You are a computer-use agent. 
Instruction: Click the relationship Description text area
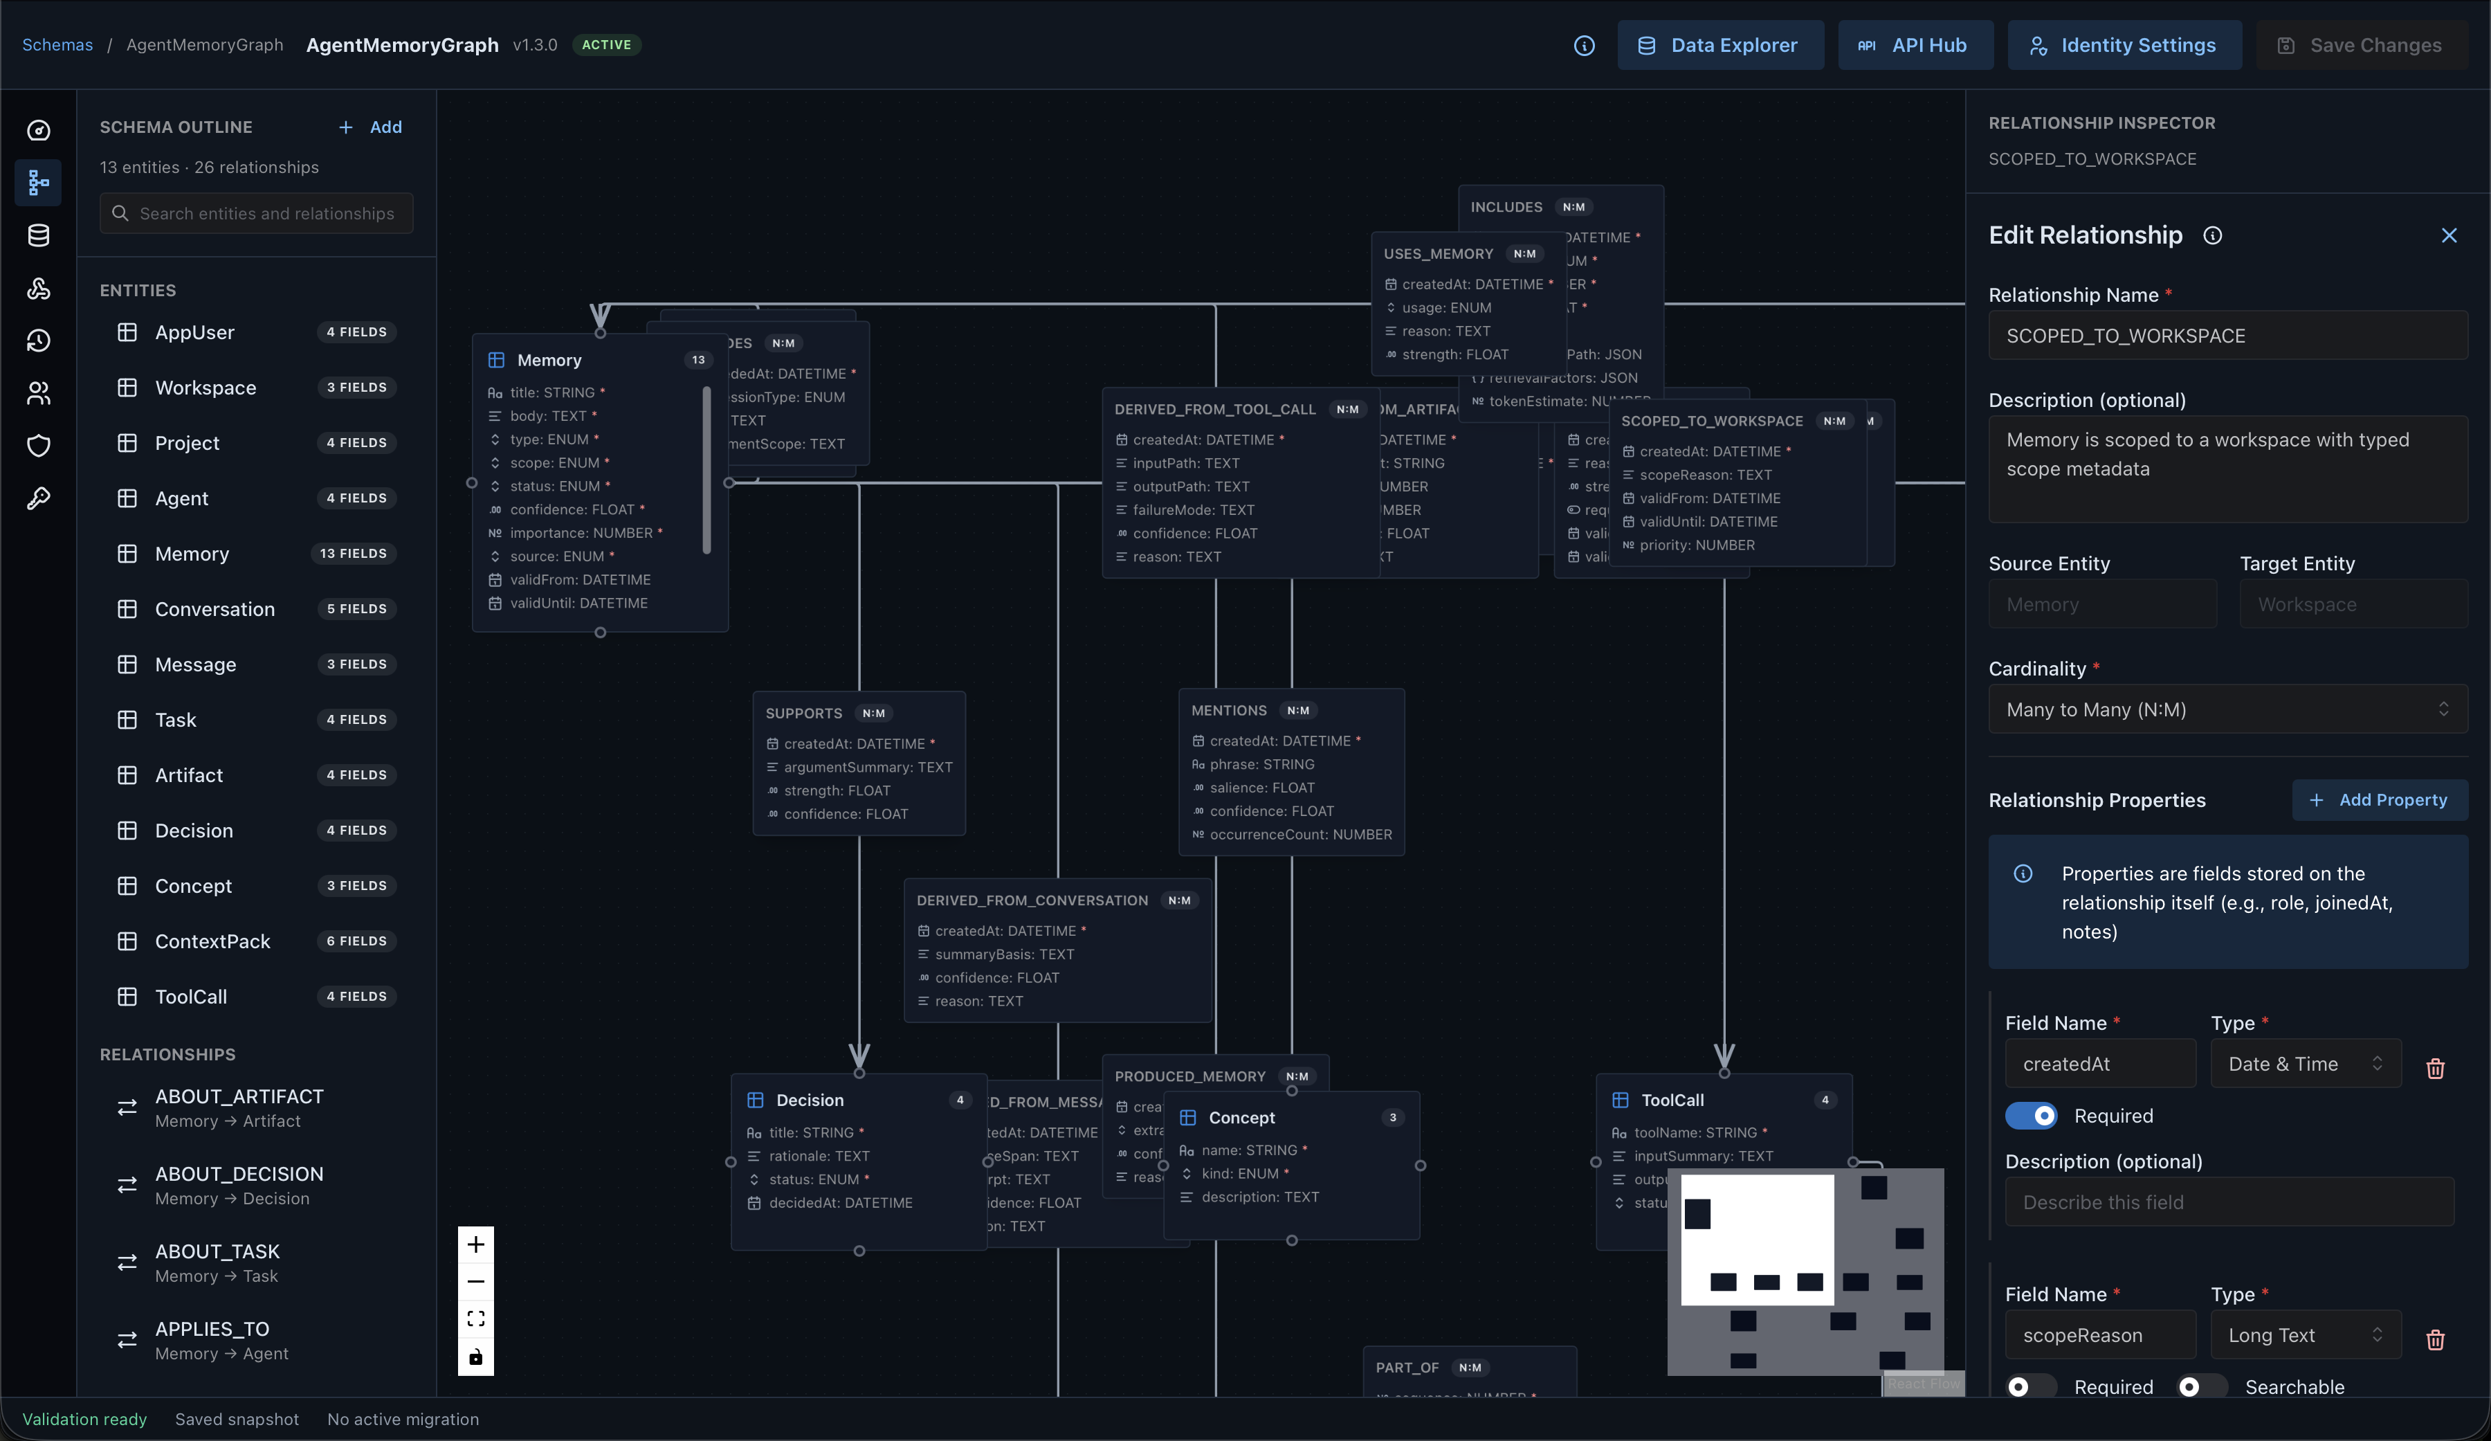pos(2228,469)
